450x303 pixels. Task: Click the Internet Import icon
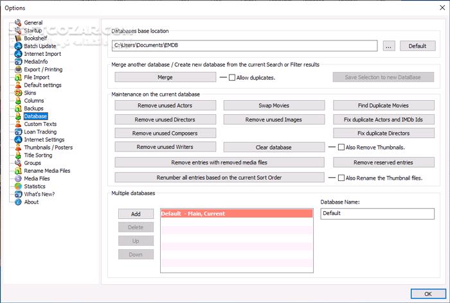(18, 54)
